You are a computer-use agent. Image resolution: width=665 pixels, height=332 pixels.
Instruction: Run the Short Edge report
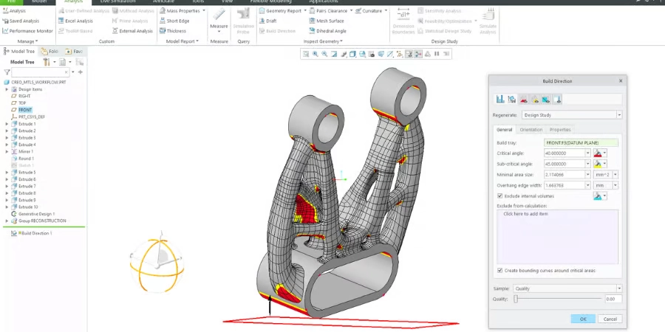174,21
